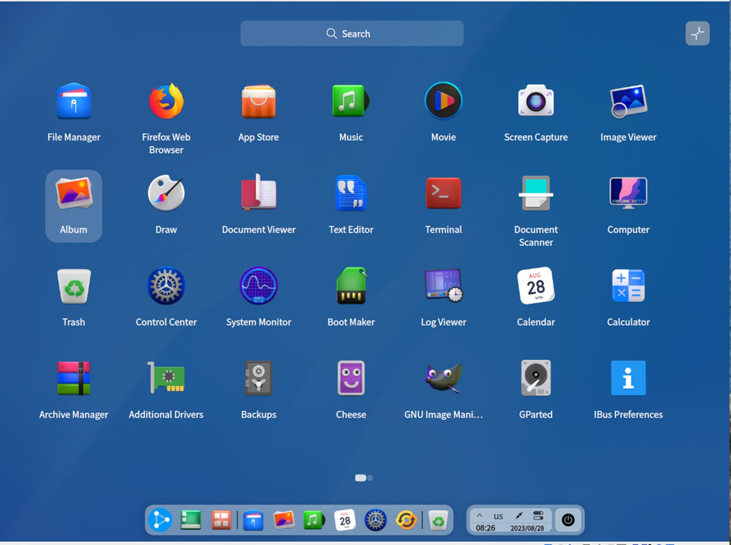Click the Search field at the top

[352, 34]
